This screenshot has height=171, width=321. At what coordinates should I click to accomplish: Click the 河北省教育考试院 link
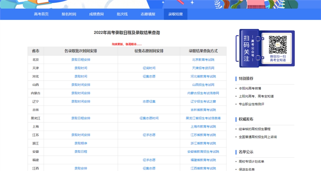[203, 76]
